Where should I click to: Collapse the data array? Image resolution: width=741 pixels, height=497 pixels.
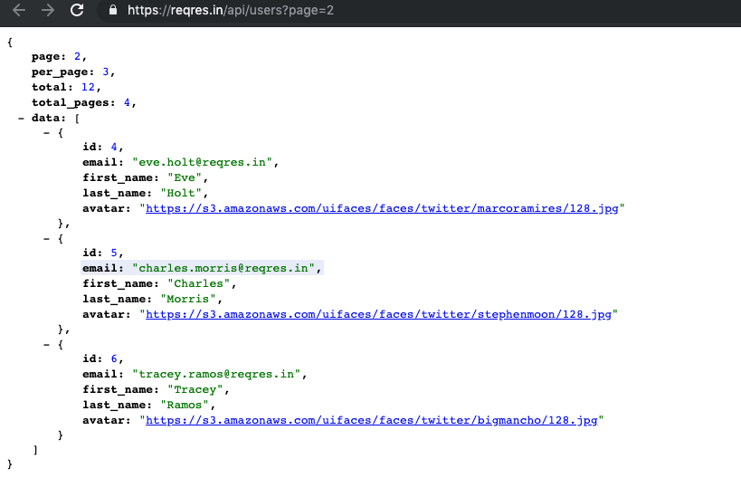pos(21,119)
